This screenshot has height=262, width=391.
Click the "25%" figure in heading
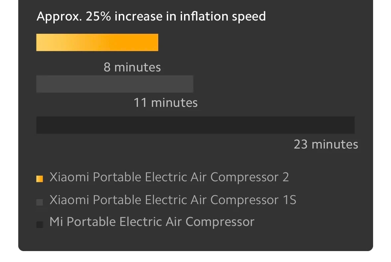(98, 16)
